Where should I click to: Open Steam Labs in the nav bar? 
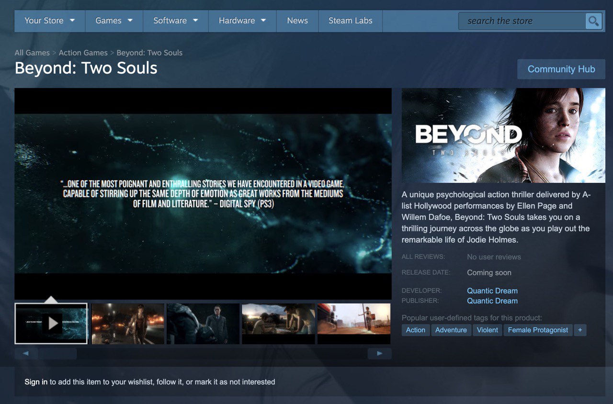[351, 21]
